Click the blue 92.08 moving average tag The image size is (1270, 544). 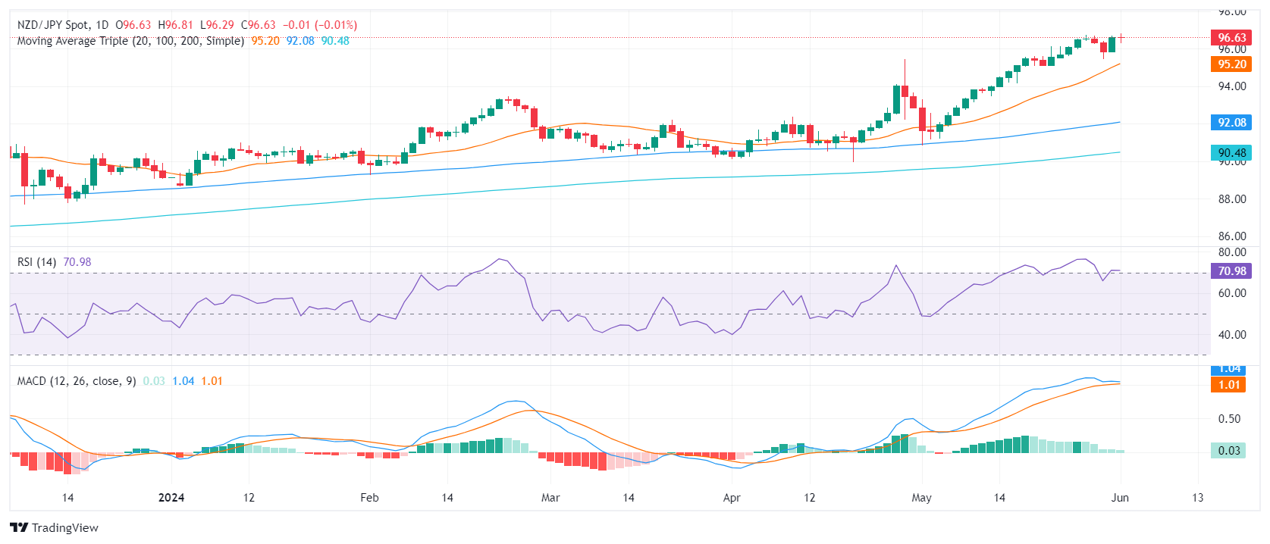tap(1231, 123)
